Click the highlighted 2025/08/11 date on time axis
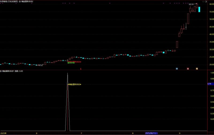 (151, 133)
